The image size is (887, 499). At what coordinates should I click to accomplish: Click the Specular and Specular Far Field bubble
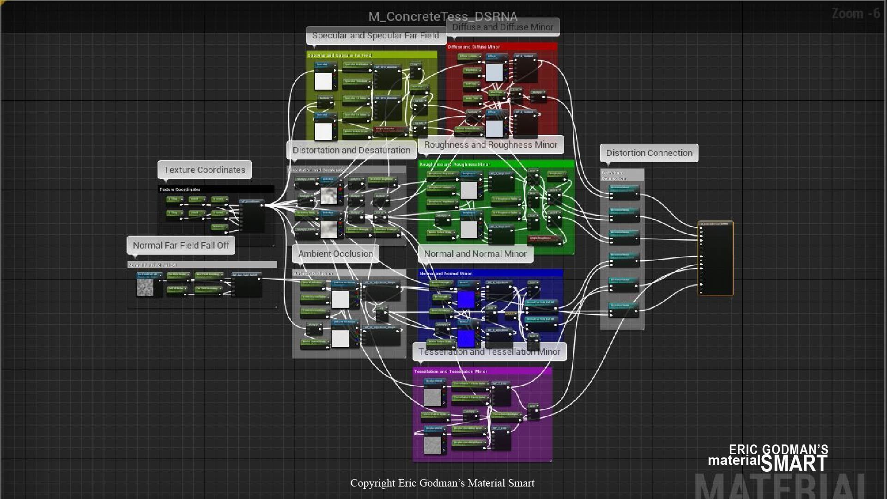pyautogui.click(x=375, y=36)
